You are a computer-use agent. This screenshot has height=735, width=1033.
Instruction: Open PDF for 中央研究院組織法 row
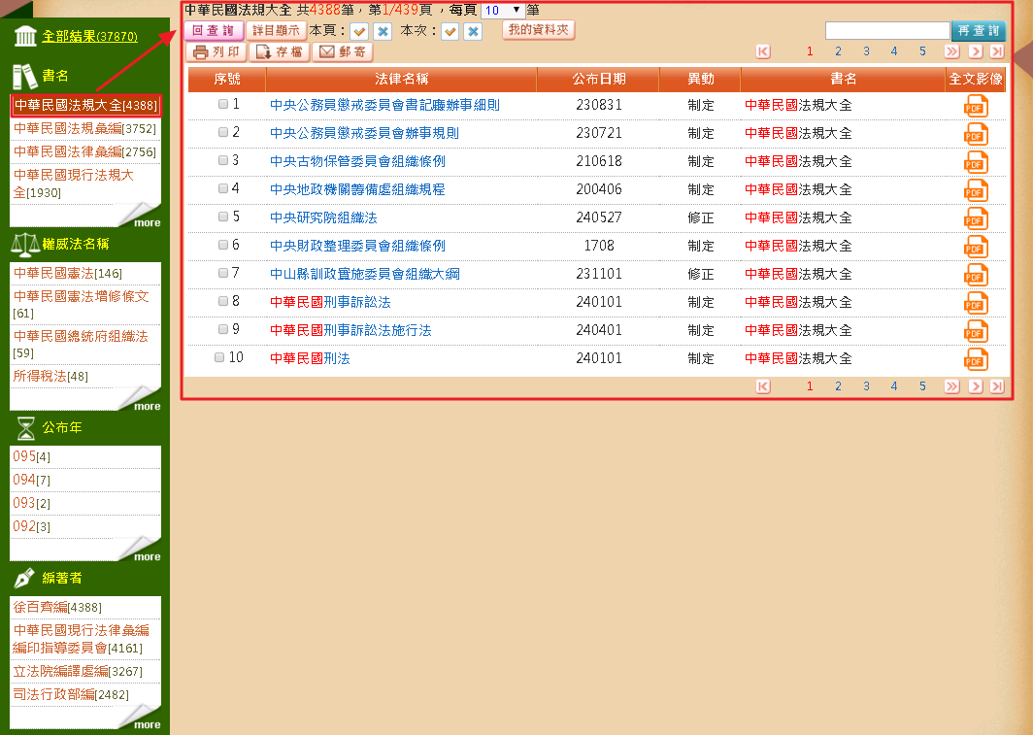(976, 218)
